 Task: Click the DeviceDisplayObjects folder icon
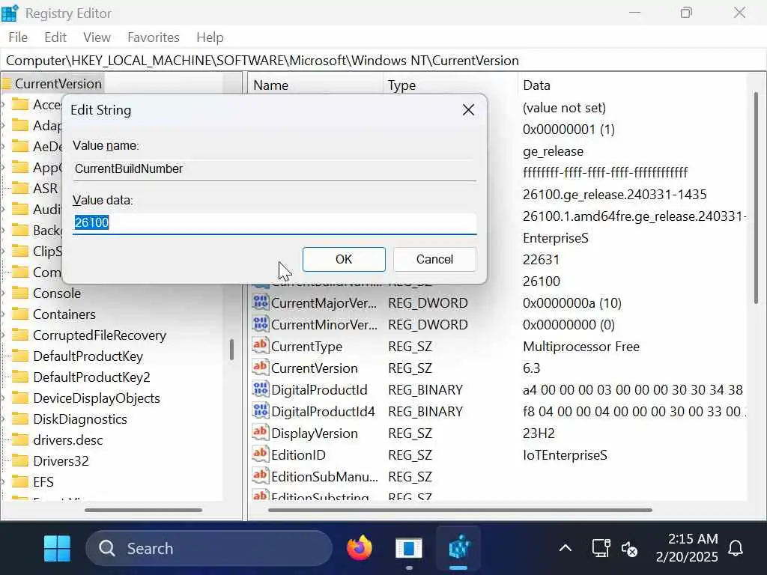tap(20, 398)
